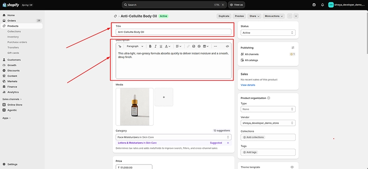Open the Share dropdown
This screenshot has width=368, height=169.
[254, 16]
